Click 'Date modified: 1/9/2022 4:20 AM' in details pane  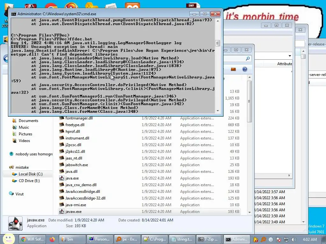coord(76,220)
